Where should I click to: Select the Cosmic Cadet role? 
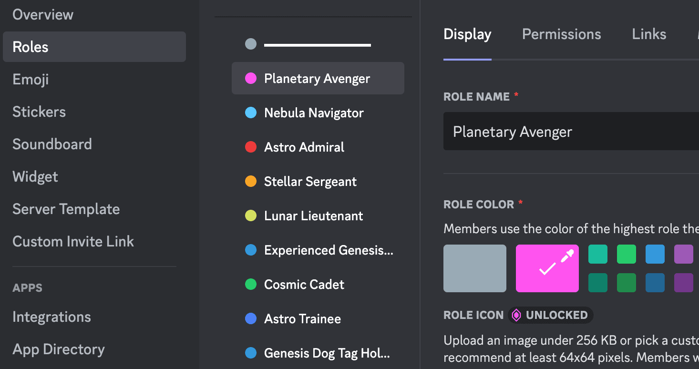pyautogui.click(x=318, y=284)
